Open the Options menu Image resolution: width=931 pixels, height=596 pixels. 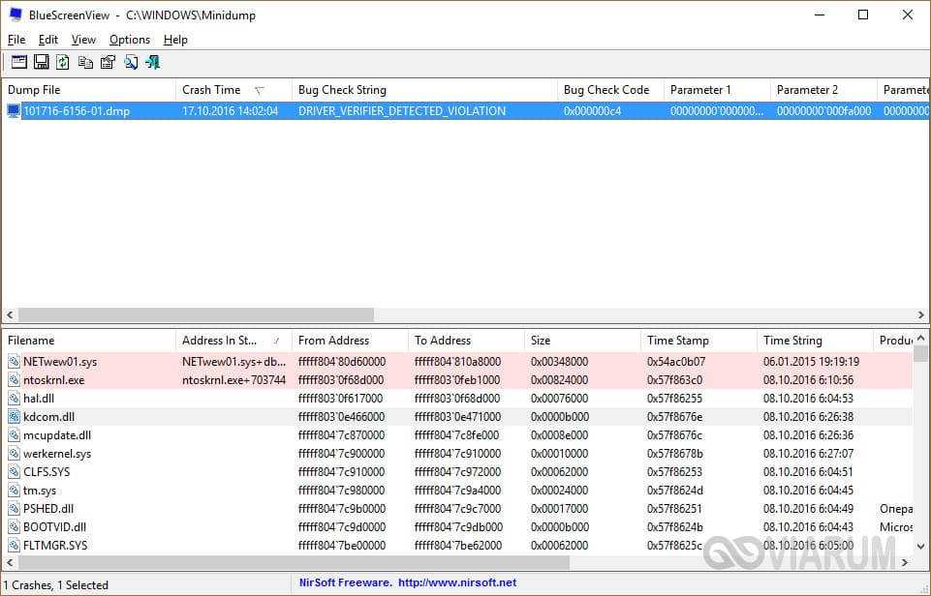tap(129, 40)
